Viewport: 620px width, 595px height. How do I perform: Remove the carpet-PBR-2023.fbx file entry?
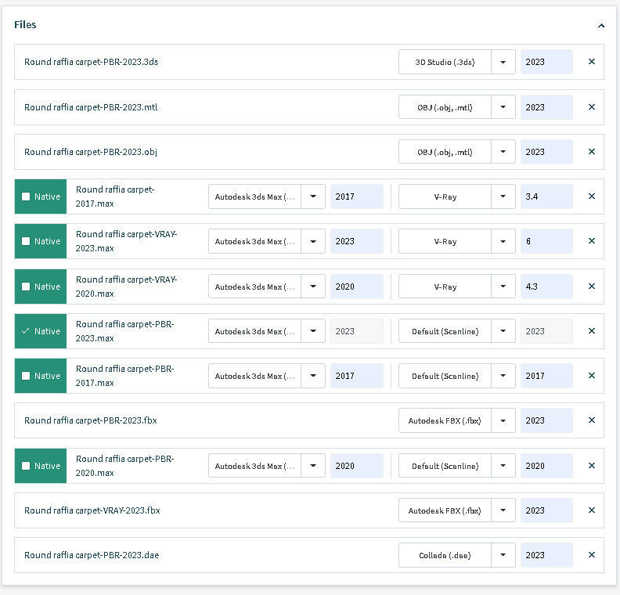(591, 420)
